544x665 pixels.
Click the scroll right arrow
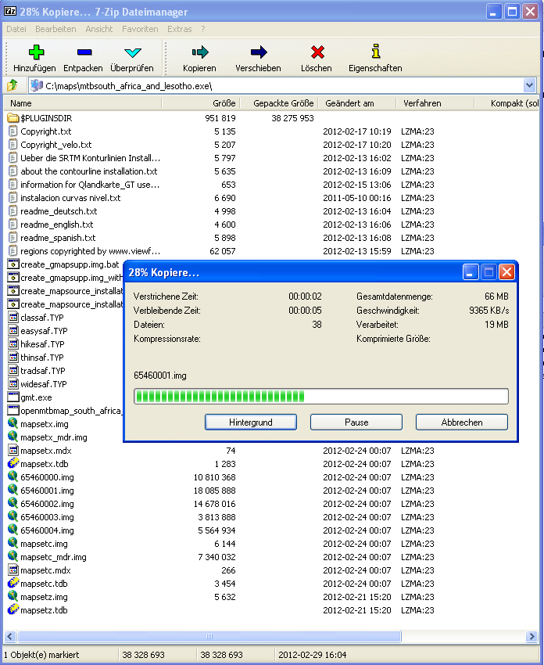[531, 636]
